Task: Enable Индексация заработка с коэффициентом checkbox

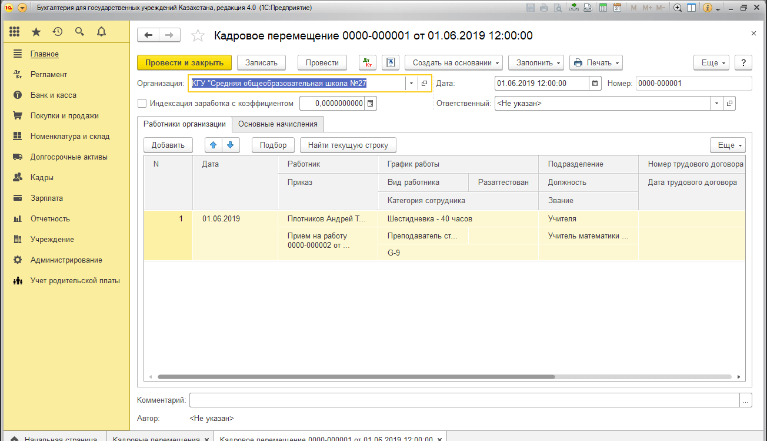Action: pyautogui.click(x=142, y=104)
